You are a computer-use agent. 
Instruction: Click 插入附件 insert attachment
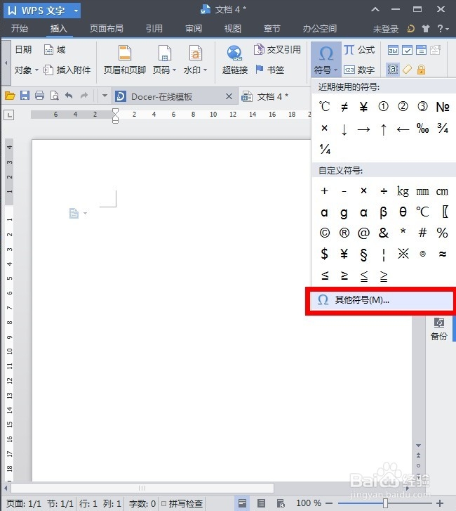pyautogui.click(x=67, y=70)
